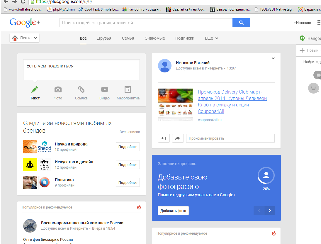Open the +Истюков profile link

pyautogui.click(x=302, y=23)
